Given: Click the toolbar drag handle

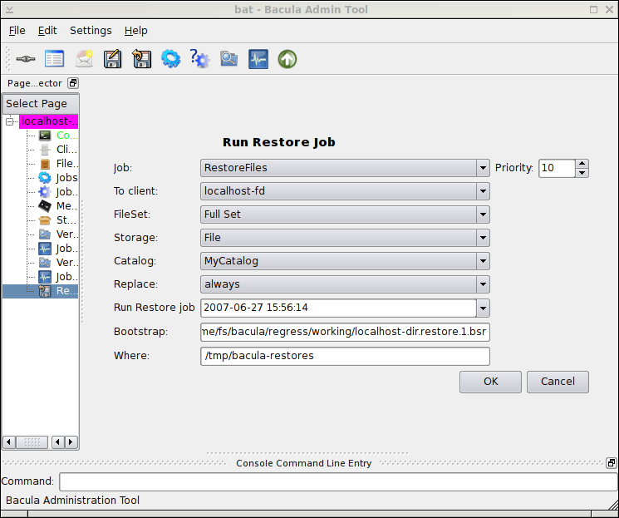Looking at the screenshot, I should (8, 59).
